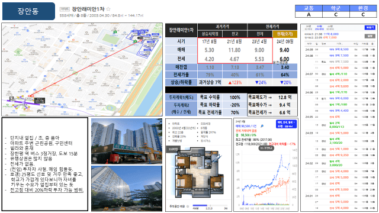Click the 매매 9억 6,000 transaction row
The height and width of the screenshot is (213, 379).
click(x=339, y=98)
